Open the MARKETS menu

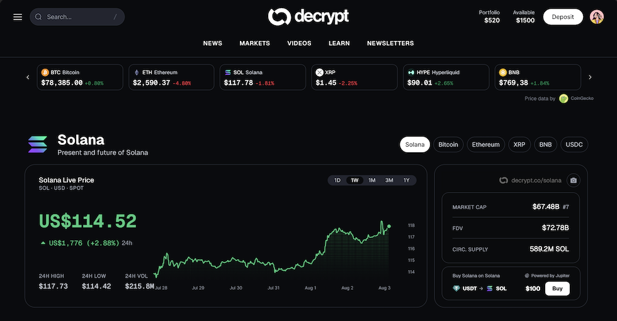point(254,43)
